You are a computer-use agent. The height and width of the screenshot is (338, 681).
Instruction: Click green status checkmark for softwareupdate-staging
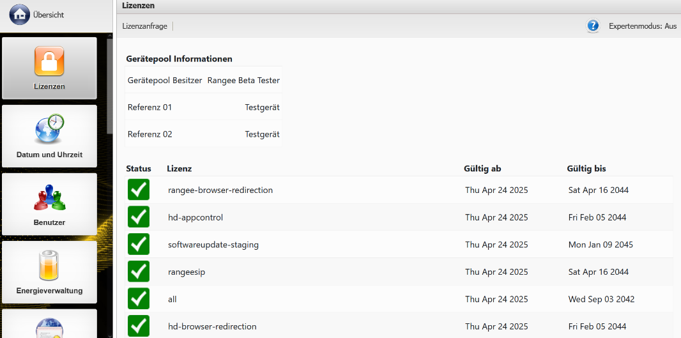pos(139,245)
